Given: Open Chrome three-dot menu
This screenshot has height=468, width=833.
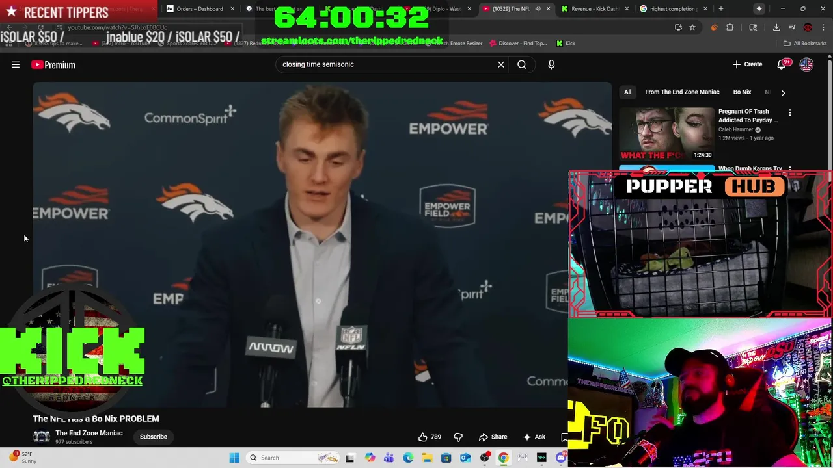Looking at the screenshot, I should click(823, 27).
